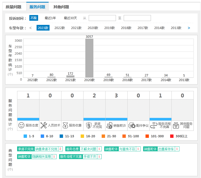The height and width of the screenshot is (178, 201).
Task: Click the 服务流程不完善 flow icon
Action: (x=154, y=125)
